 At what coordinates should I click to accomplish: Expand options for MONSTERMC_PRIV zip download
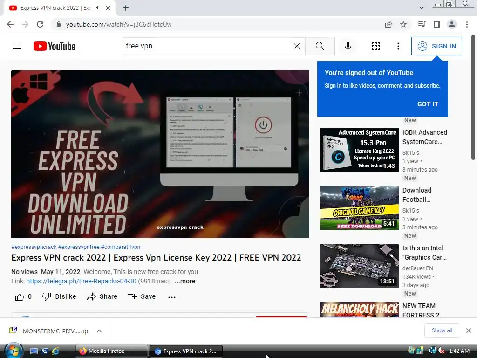pos(99,331)
